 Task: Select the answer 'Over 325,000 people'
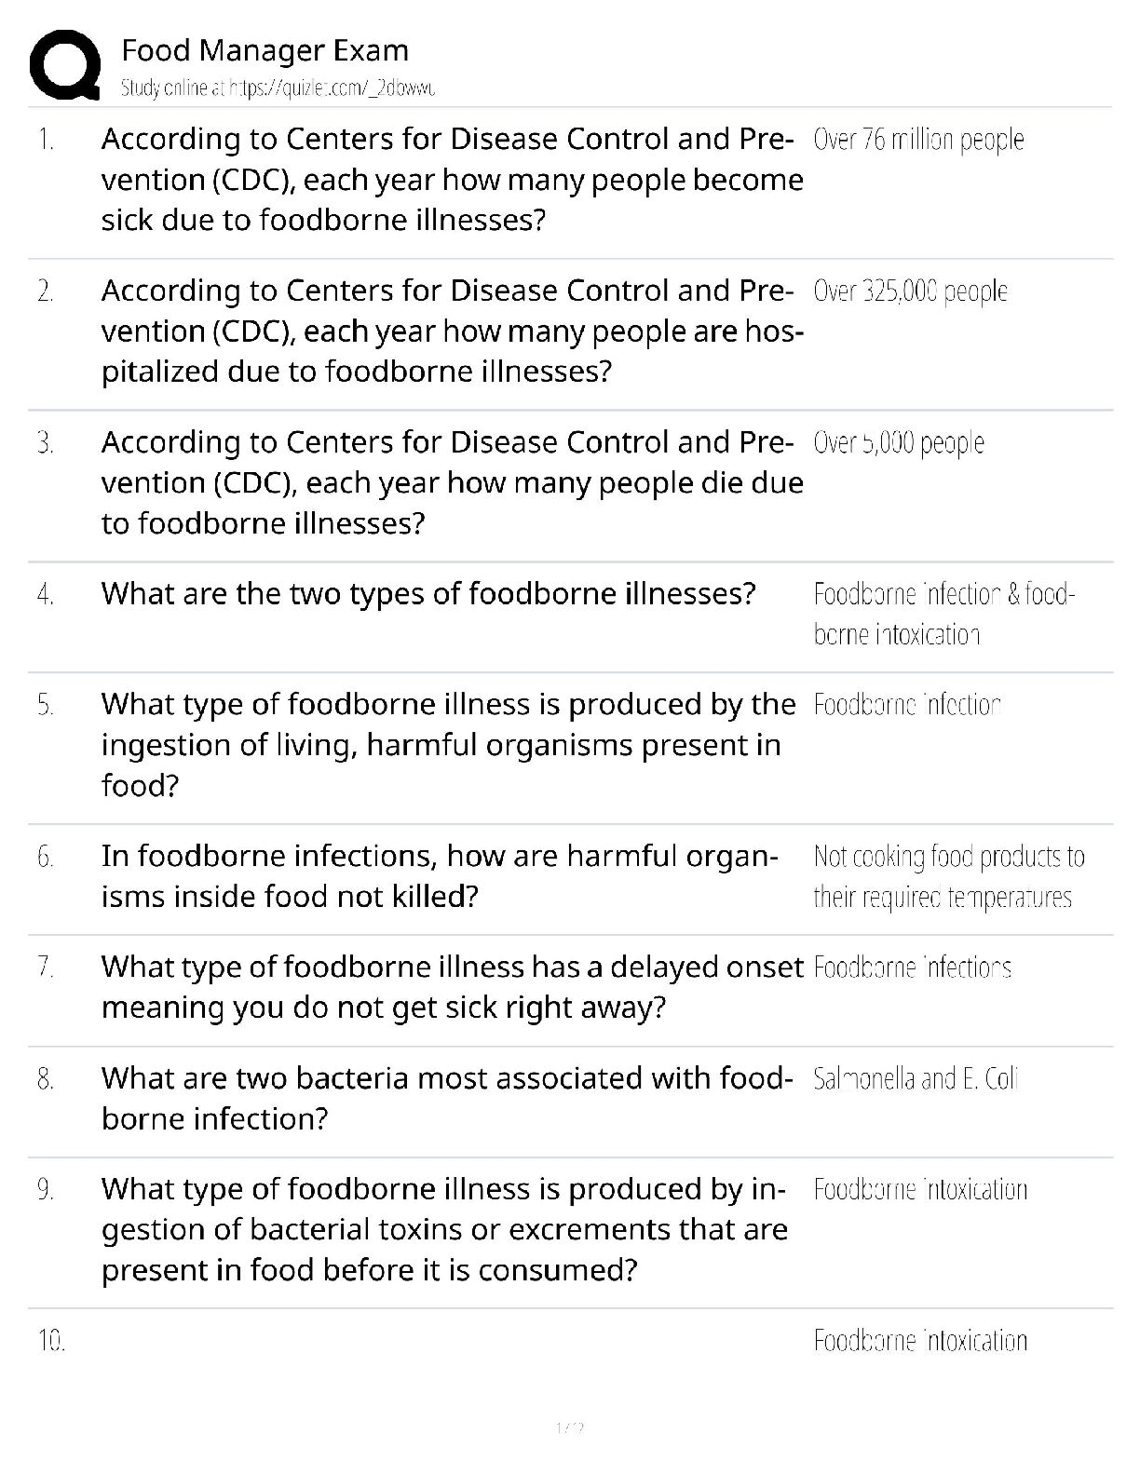point(910,291)
